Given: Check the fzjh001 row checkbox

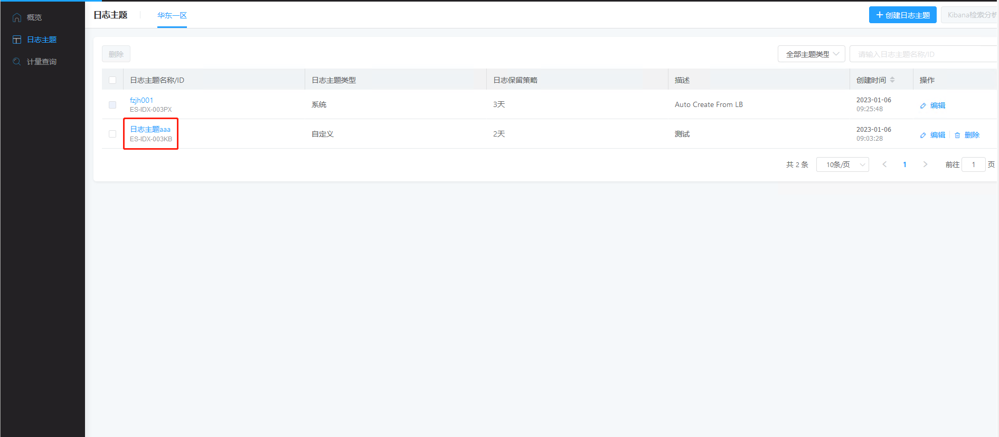Looking at the screenshot, I should [112, 105].
